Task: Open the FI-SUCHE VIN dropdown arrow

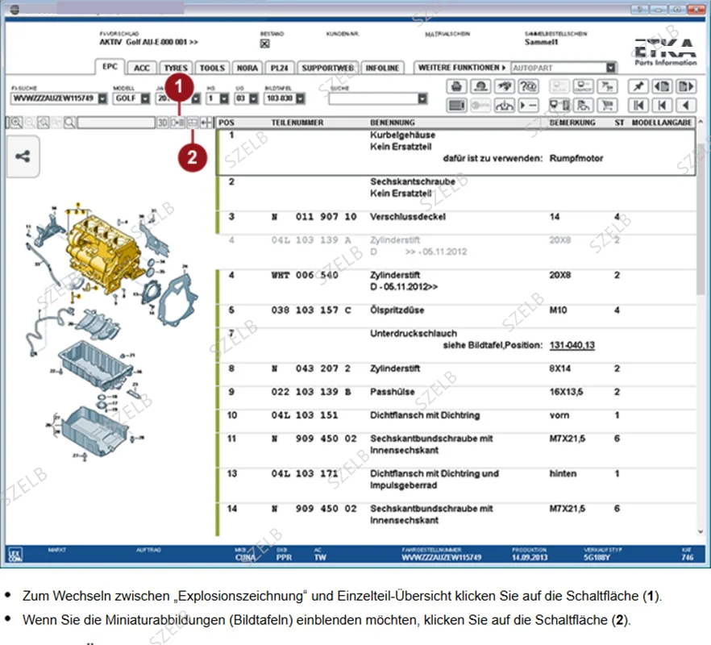Action: [x=103, y=98]
